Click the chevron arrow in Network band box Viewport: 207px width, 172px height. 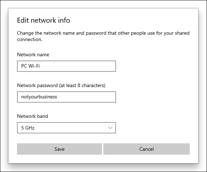[110, 128]
